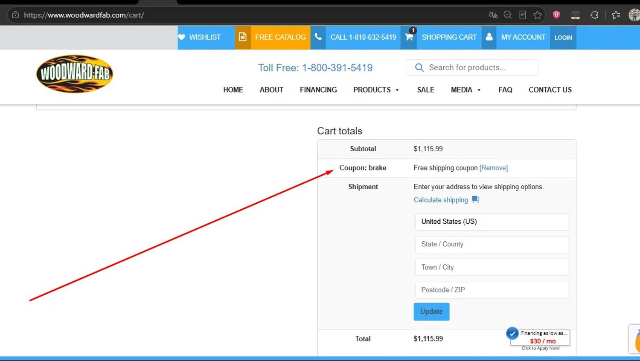
Task: Open the Financing menu item
Action: pyautogui.click(x=318, y=90)
